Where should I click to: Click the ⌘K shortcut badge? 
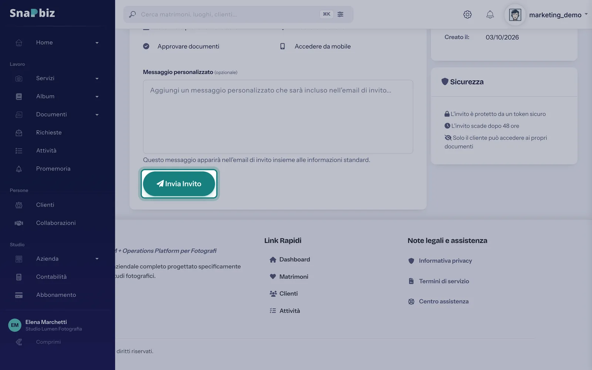[x=326, y=14]
